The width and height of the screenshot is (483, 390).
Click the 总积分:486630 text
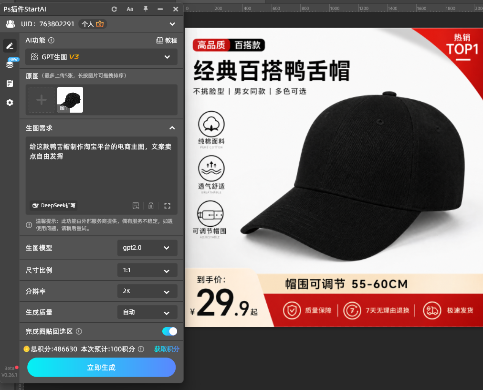(54, 349)
